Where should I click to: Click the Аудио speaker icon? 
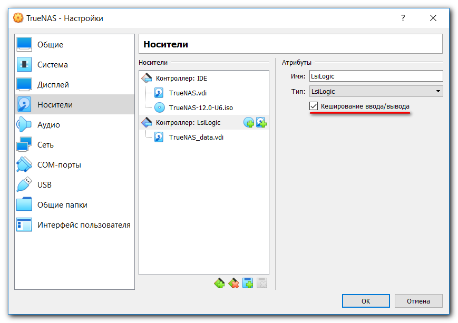[24, 125]
